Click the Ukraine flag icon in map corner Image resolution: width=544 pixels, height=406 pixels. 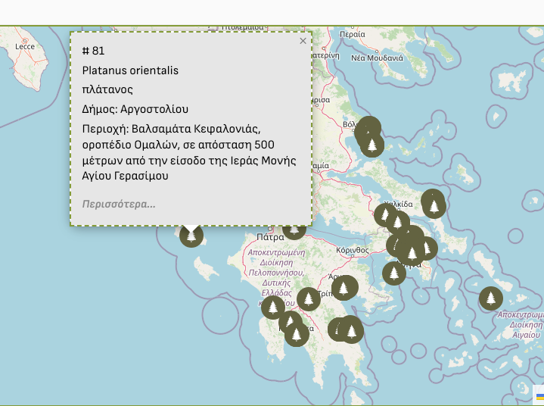click(x=539, y=396)
